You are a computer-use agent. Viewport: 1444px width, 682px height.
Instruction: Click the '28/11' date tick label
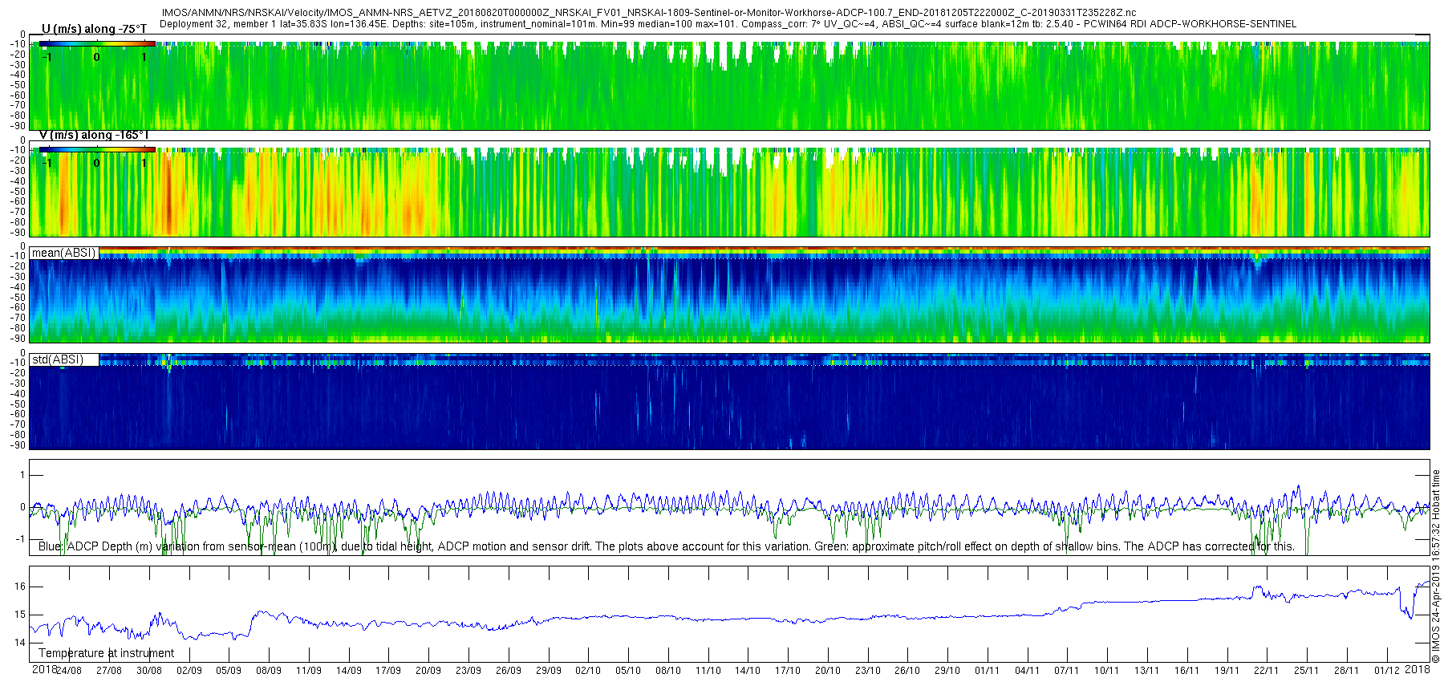(1347, 671)
